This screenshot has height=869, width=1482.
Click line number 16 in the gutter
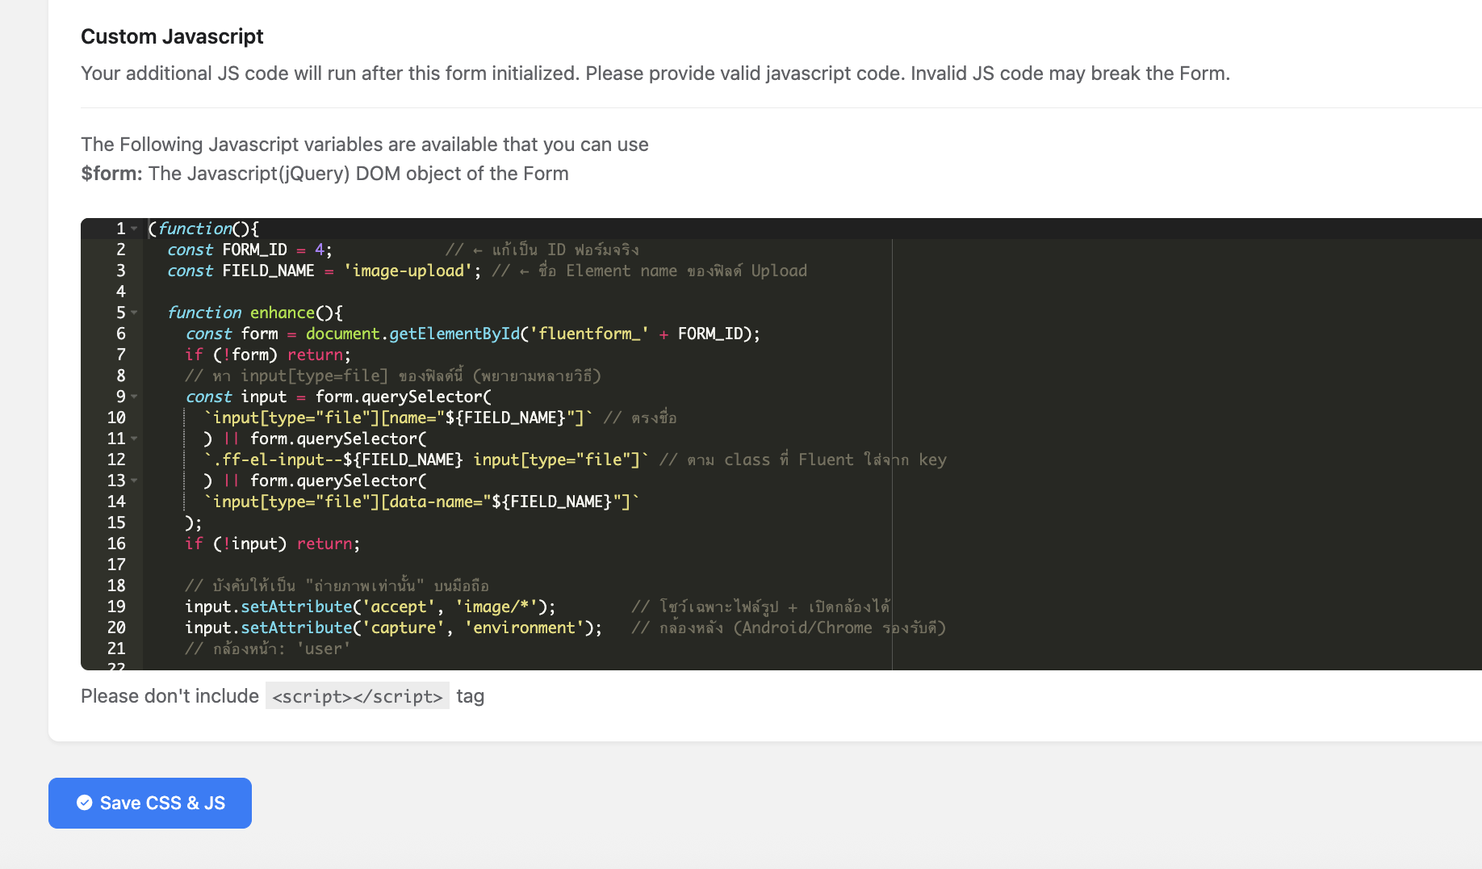[116, 544]
